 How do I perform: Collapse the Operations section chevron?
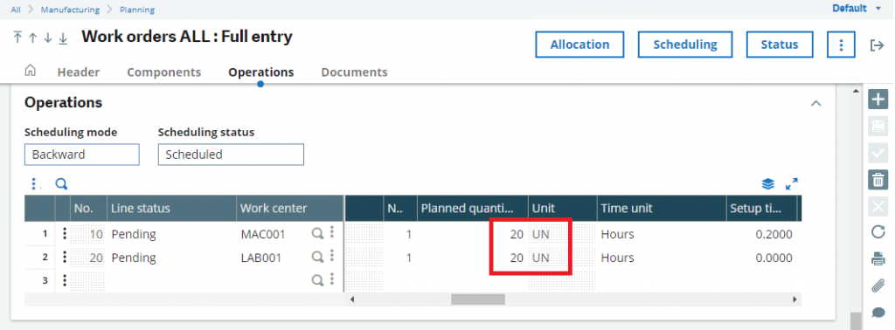(x=816, y=103)
